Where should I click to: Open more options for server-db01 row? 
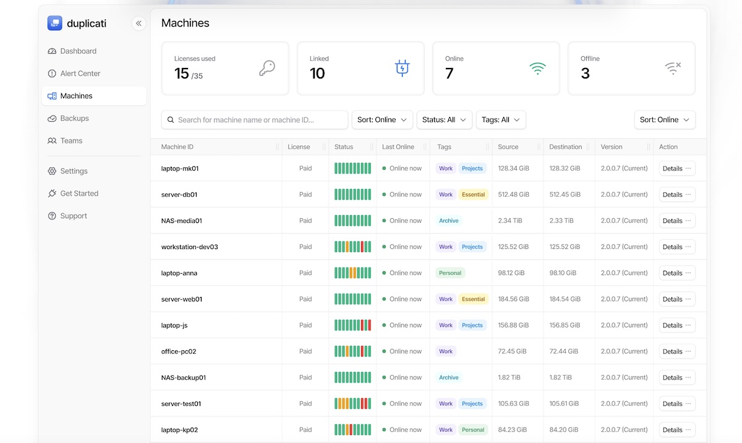coord(688,195)
